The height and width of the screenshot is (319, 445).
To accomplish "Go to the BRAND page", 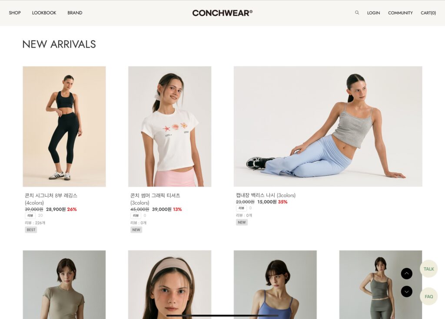I will click(75, 13).
